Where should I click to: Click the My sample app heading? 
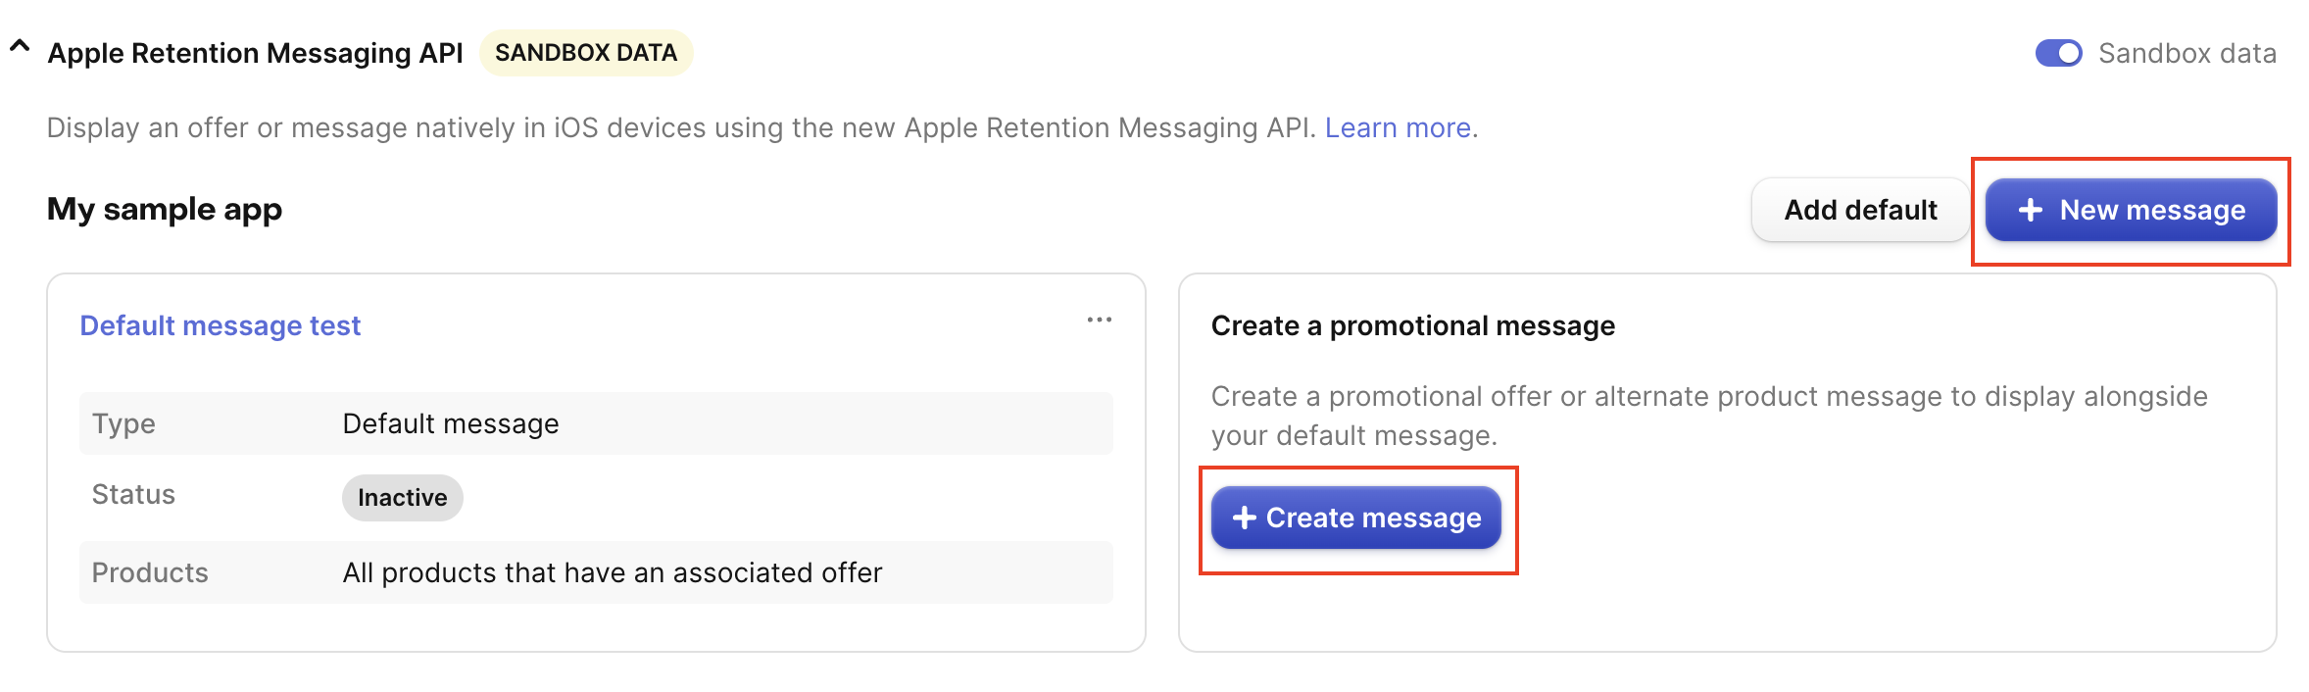[165, 209]
